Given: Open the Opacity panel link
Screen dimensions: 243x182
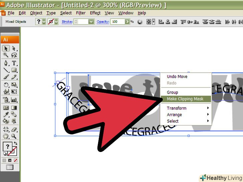Looking at the screenshot, I should click(x=103, y=22).
